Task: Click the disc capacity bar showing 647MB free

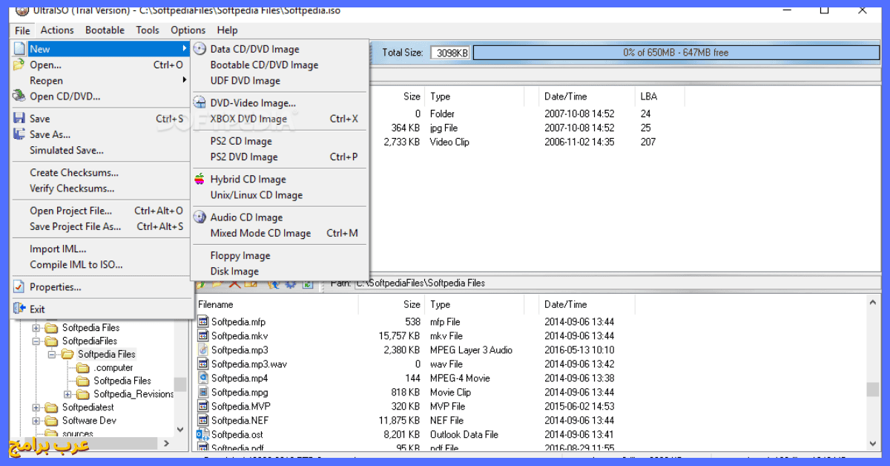Action: (675, 53)
